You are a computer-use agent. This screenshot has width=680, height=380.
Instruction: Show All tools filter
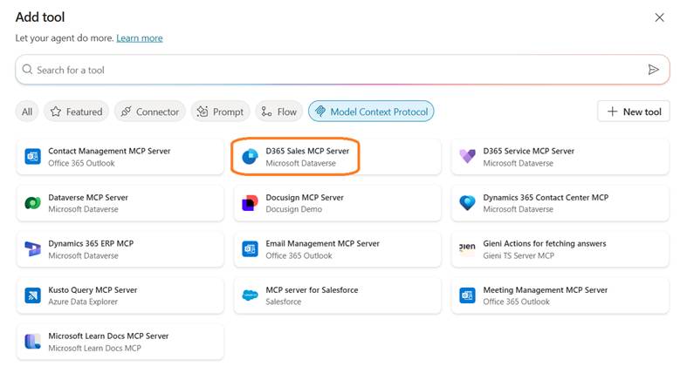27,112
